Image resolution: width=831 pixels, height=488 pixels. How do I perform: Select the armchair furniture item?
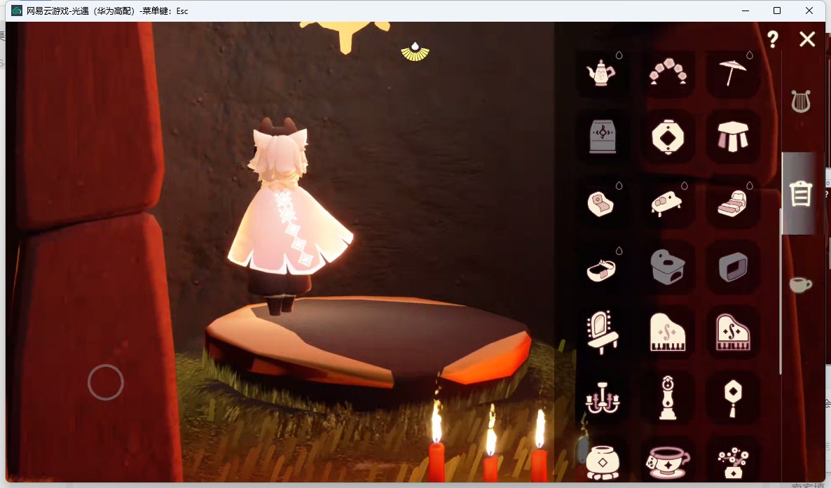tap(602, 203)
